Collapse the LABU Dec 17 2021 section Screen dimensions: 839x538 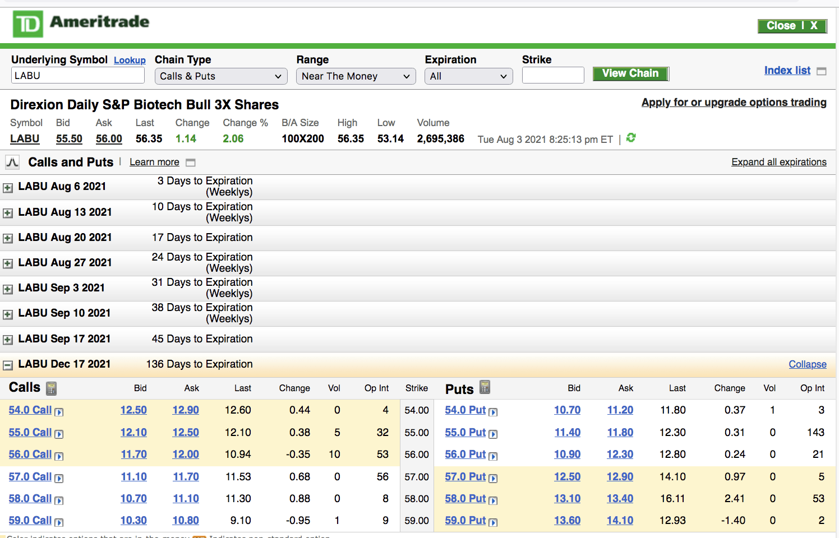[x=8, y=365]
